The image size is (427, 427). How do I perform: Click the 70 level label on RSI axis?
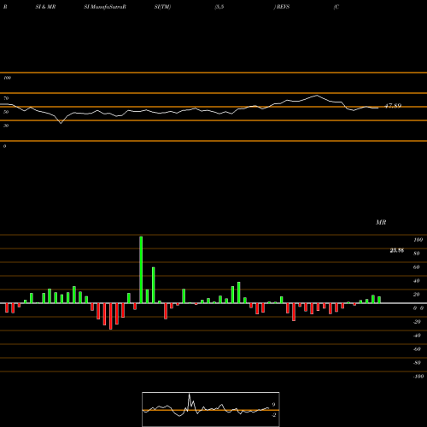(x=6, y=98)
